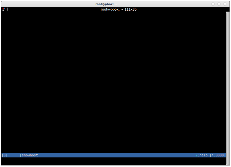231x167 pixels.
Task: Click the '[showhost]' status indicator
Action: (x=30, y=155)
